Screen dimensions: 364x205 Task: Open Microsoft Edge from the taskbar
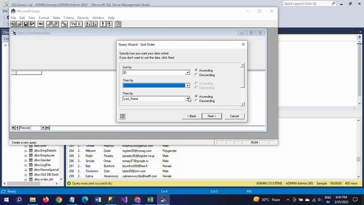point(85,200)
